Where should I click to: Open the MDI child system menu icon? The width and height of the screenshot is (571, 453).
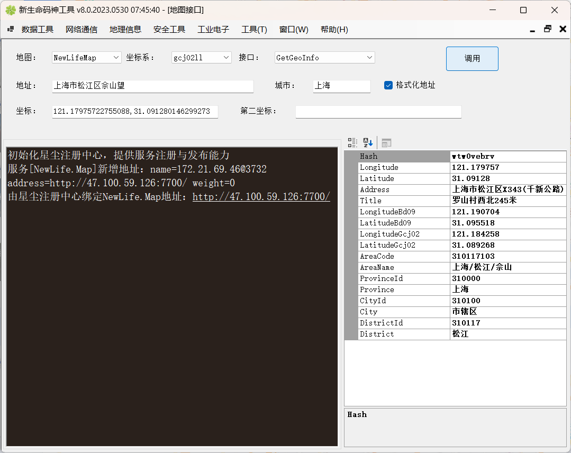11,29
